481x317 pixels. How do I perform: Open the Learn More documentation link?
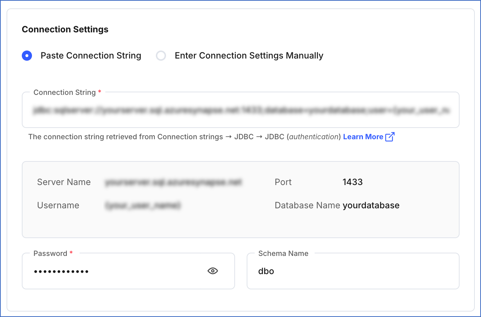[x=363, y=136]
